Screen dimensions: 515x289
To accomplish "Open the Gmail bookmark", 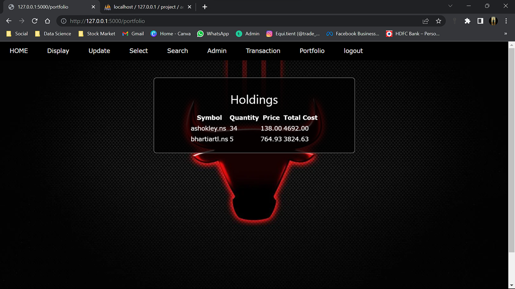I will click(x=133, y=33).
